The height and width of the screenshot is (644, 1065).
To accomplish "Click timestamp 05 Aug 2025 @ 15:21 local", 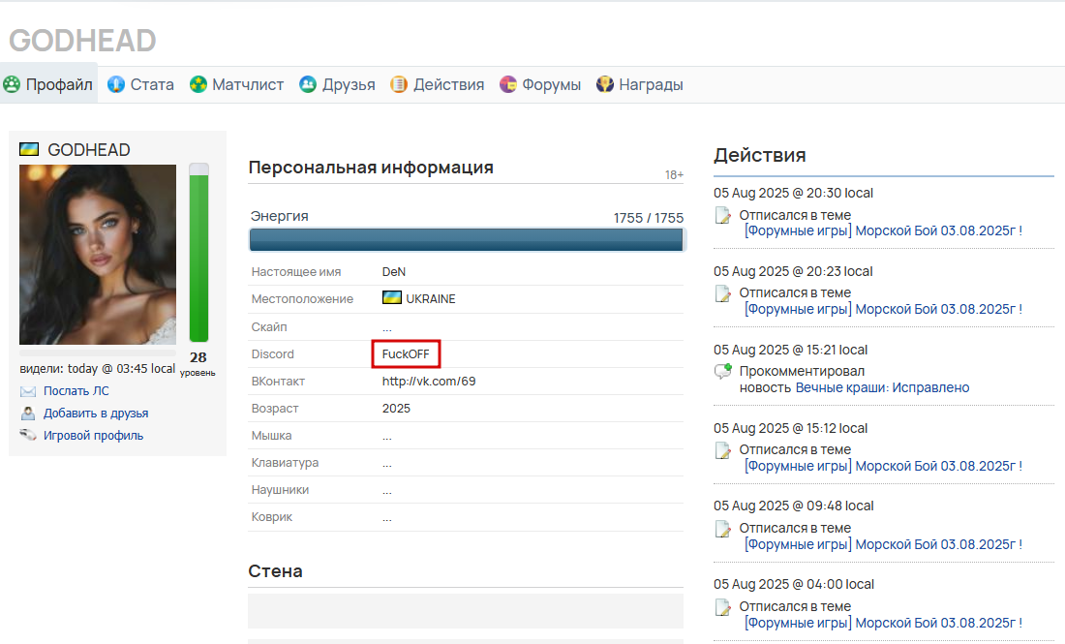I will pyautogui.click(x=791, y=350).
